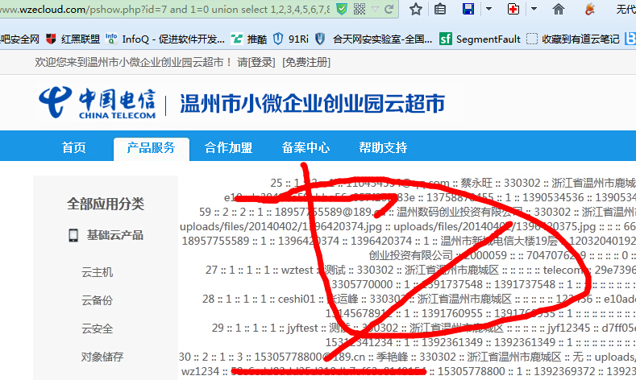
Task: Reload the page with the refresh arrow
Action: click(389, 9)
